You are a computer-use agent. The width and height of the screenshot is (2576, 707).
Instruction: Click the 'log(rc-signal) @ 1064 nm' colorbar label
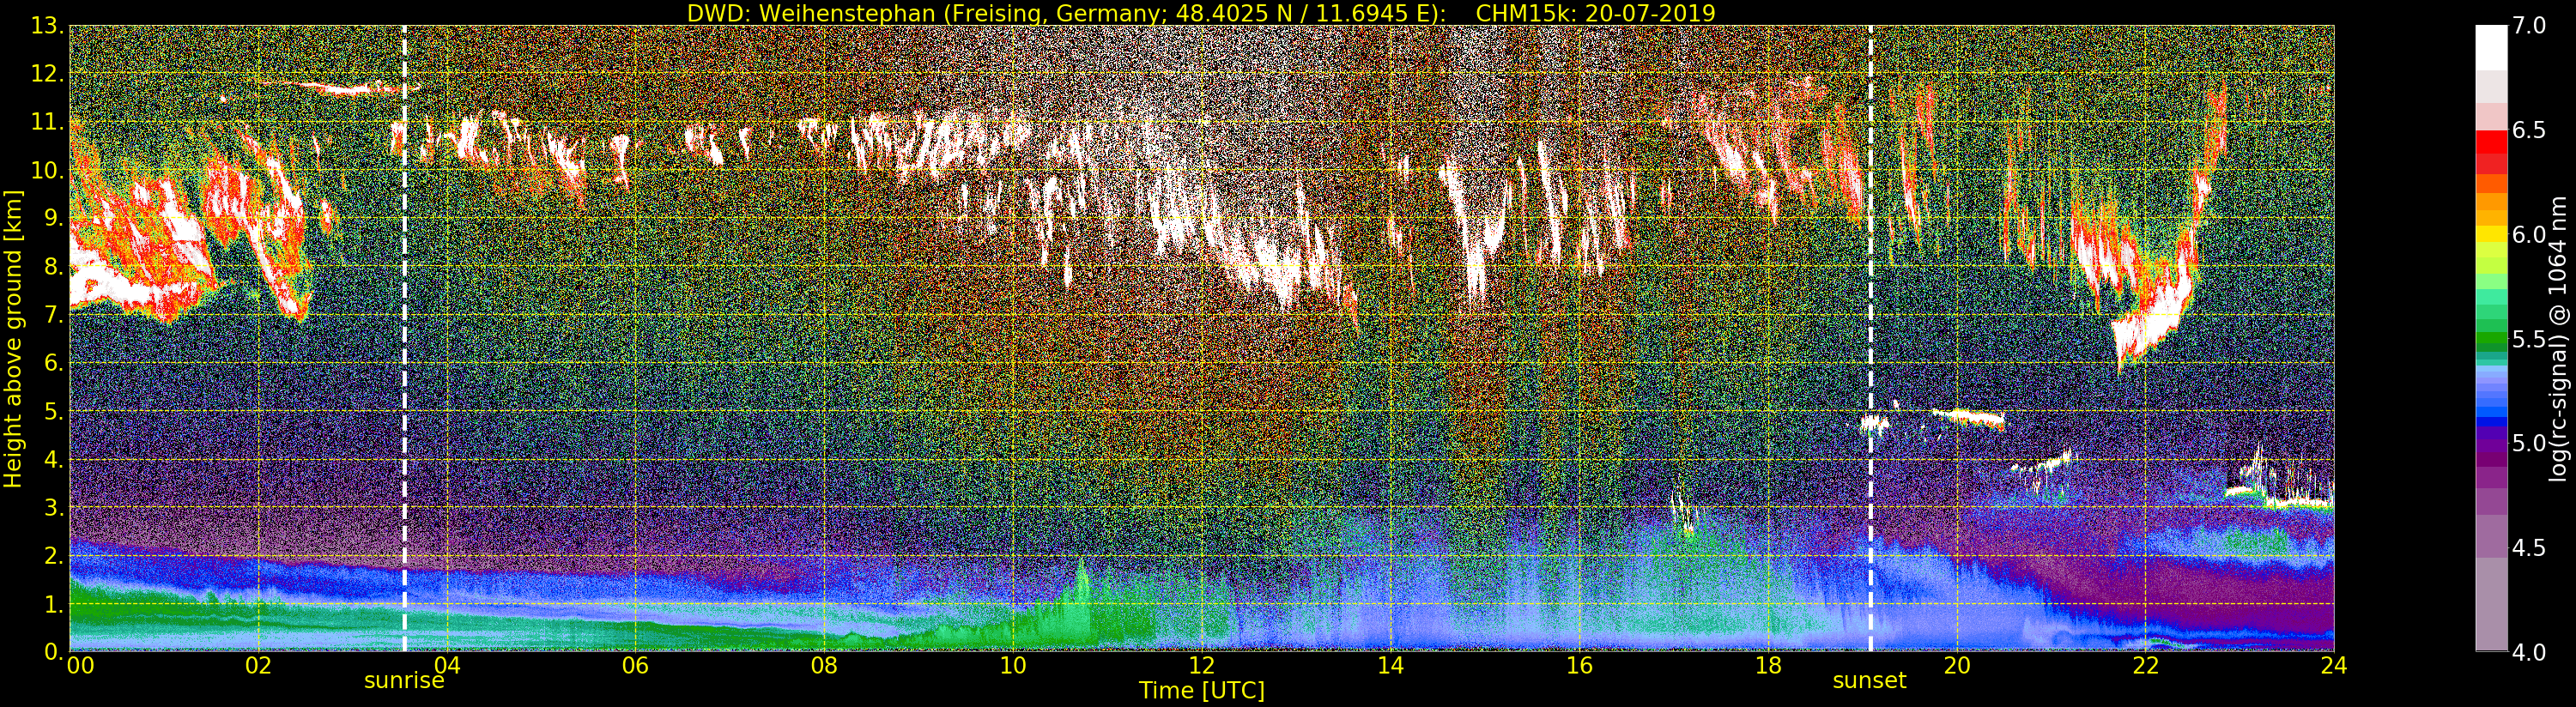[x=2558, y=338]
